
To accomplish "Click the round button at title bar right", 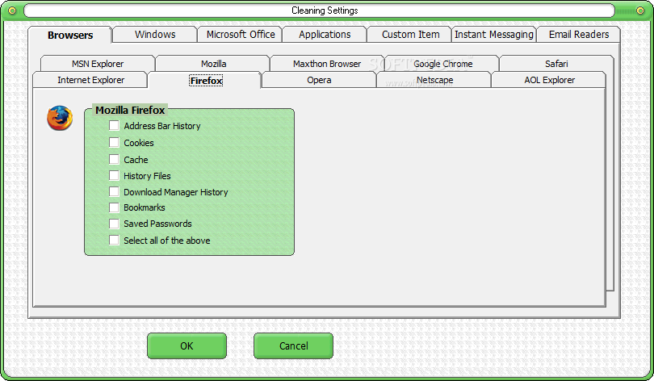I will pyautogui.click(x=640, y=10).
